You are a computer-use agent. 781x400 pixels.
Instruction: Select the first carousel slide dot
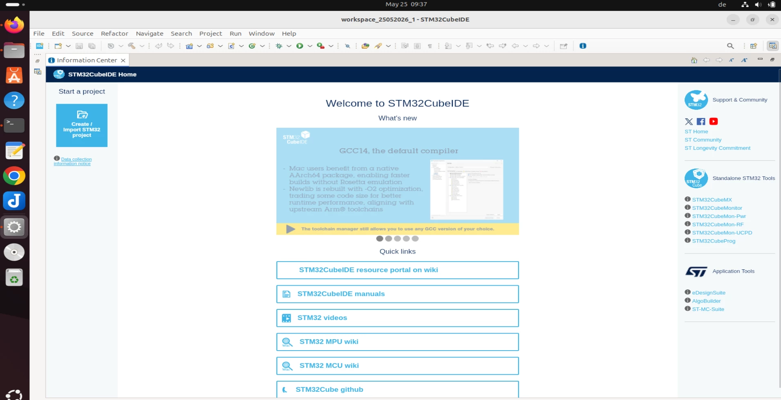pyautogui.click(x=380, y=239)
